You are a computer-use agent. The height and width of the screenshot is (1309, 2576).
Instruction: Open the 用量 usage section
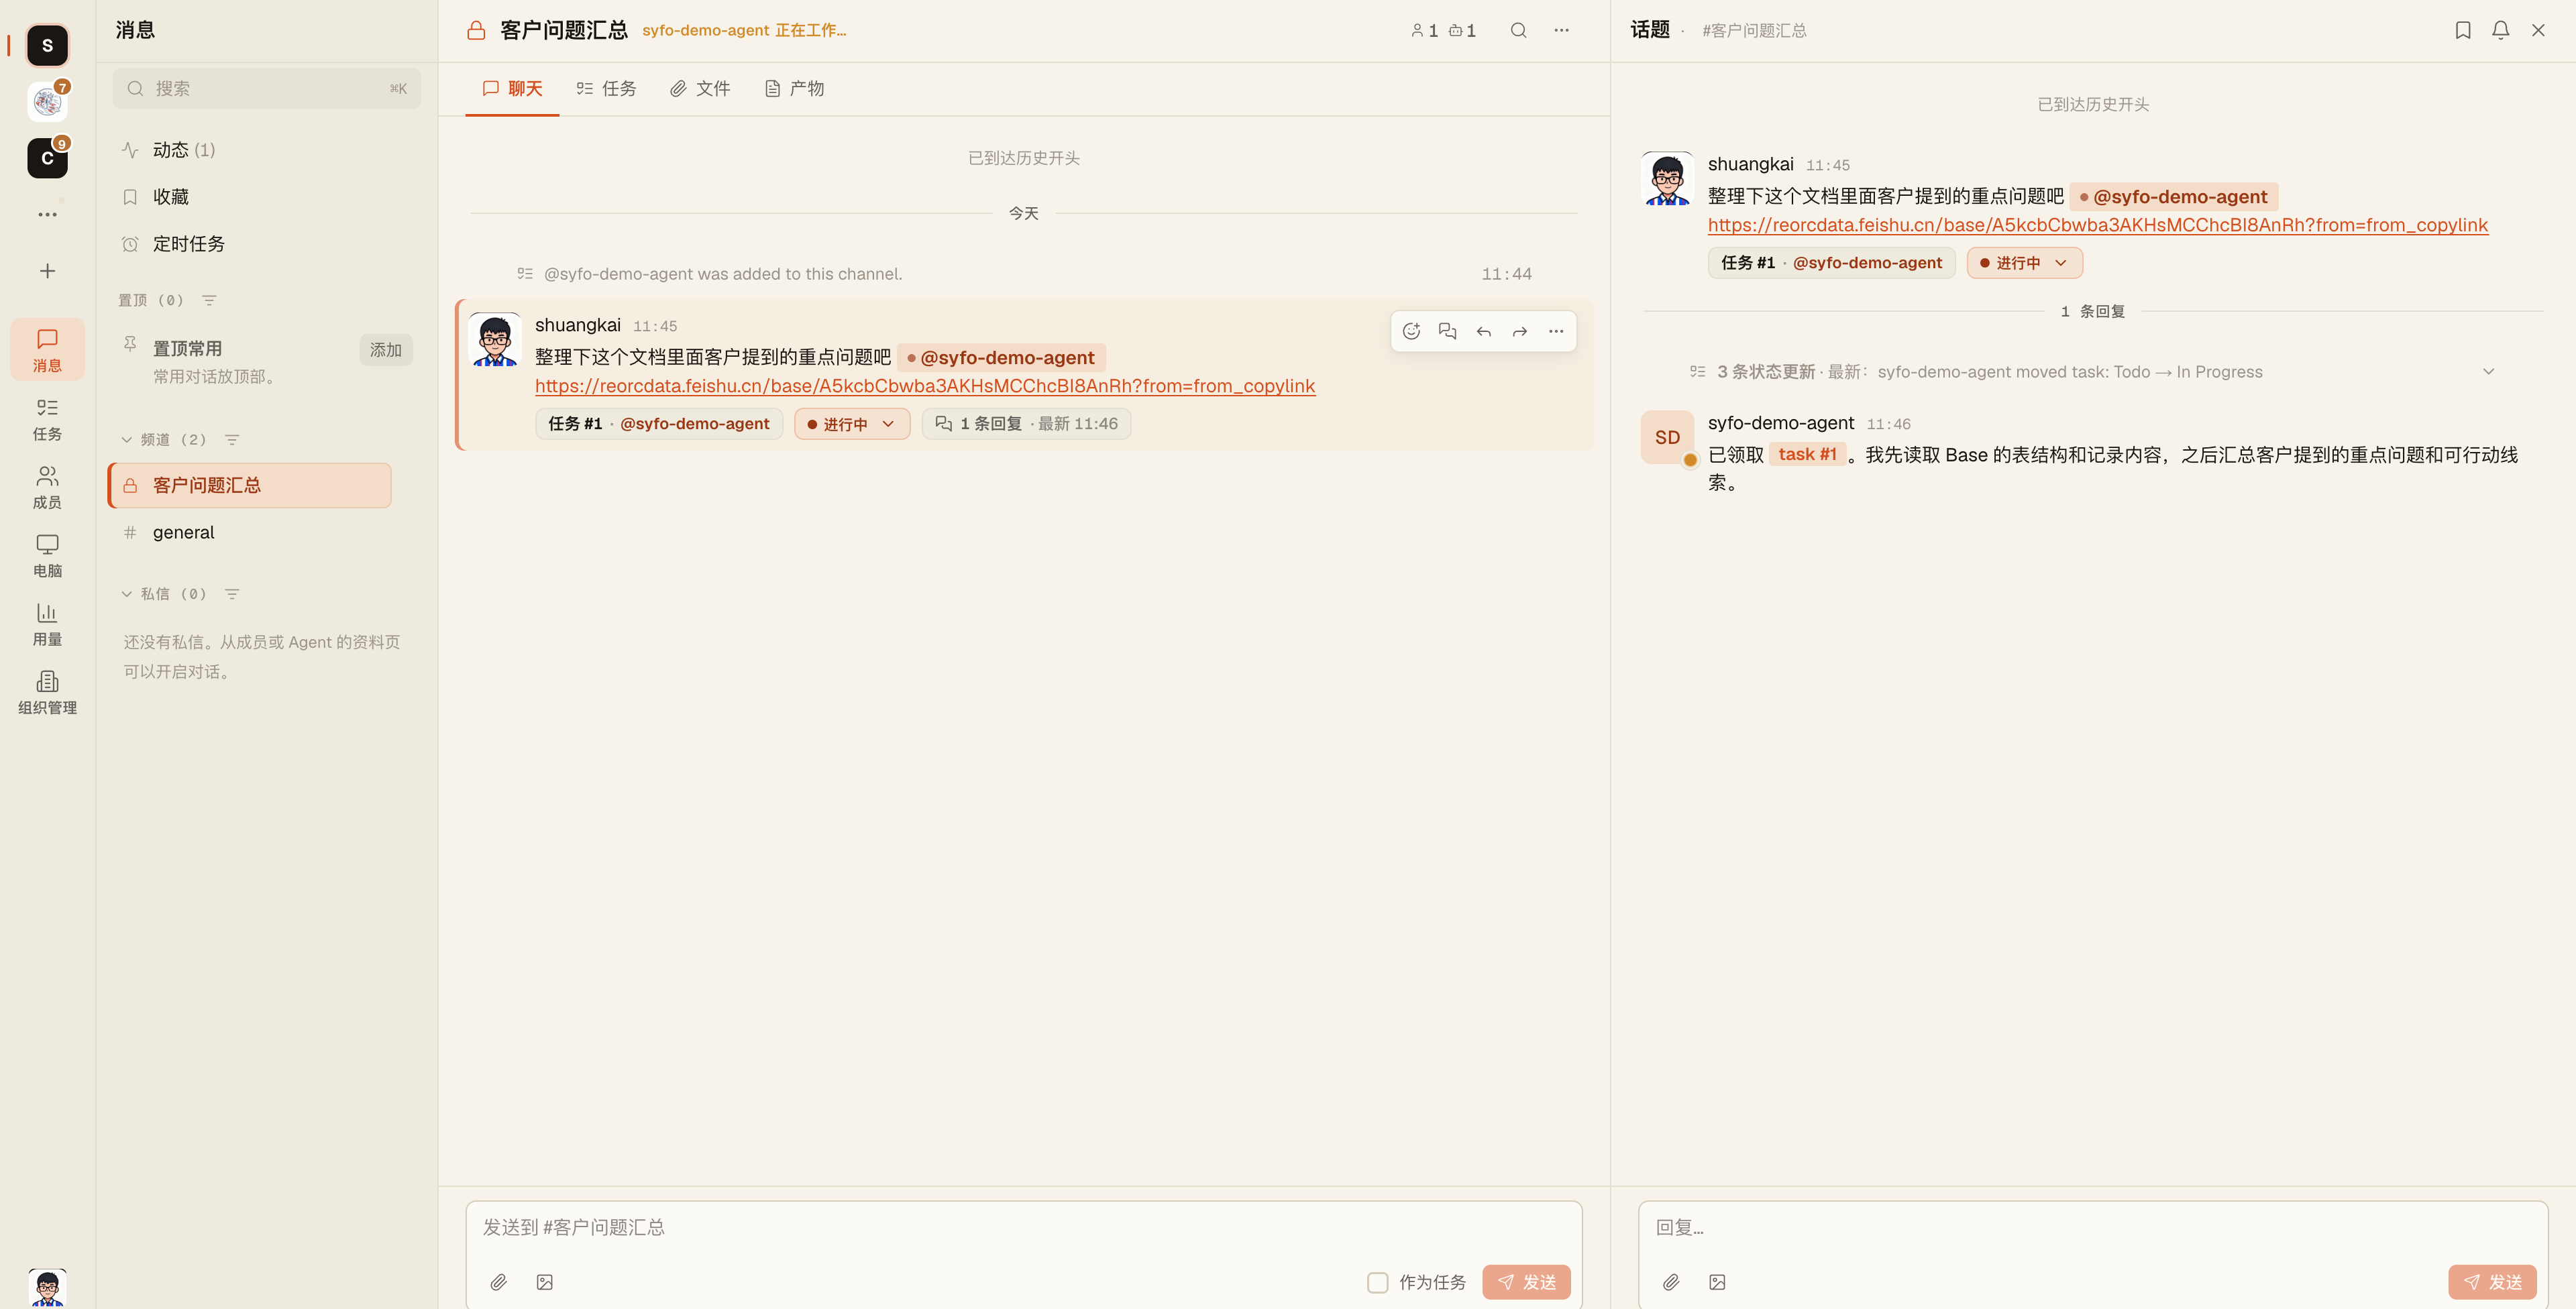tap(47, 624)
